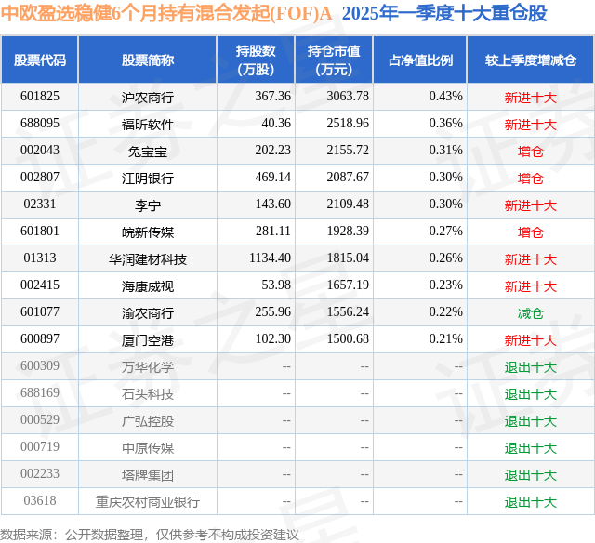
Task: Click stock name 重庆农村商业银行
Action: 148,502
